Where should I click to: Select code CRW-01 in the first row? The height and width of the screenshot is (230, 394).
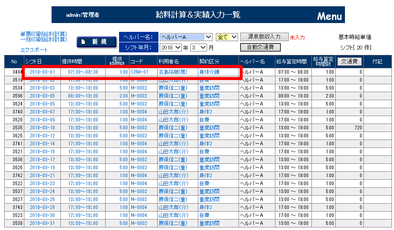click(x=139, y=72)
